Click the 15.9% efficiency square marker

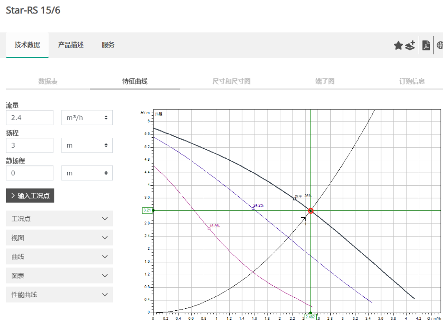pyautogui.click(x=209, y=229)
